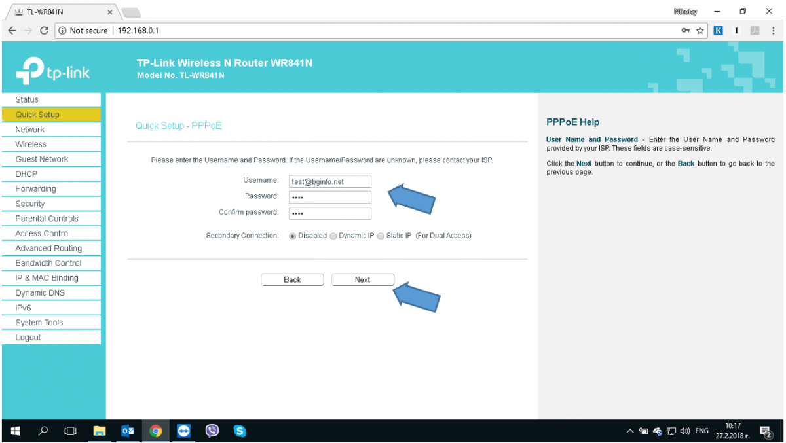Click the PPPoE Help heading
The height and width of the screenshot is (443, 786).
click(x=572, y=122)
